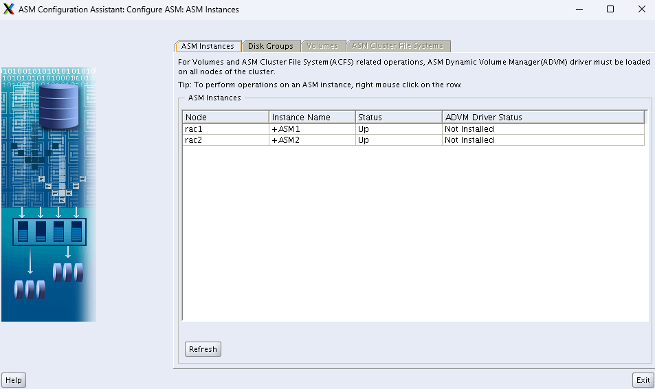Image resolution: width=655 pixels, height=389 pixels.
Task: Select the rac2 node cell
Action: (x=225, y=140)
